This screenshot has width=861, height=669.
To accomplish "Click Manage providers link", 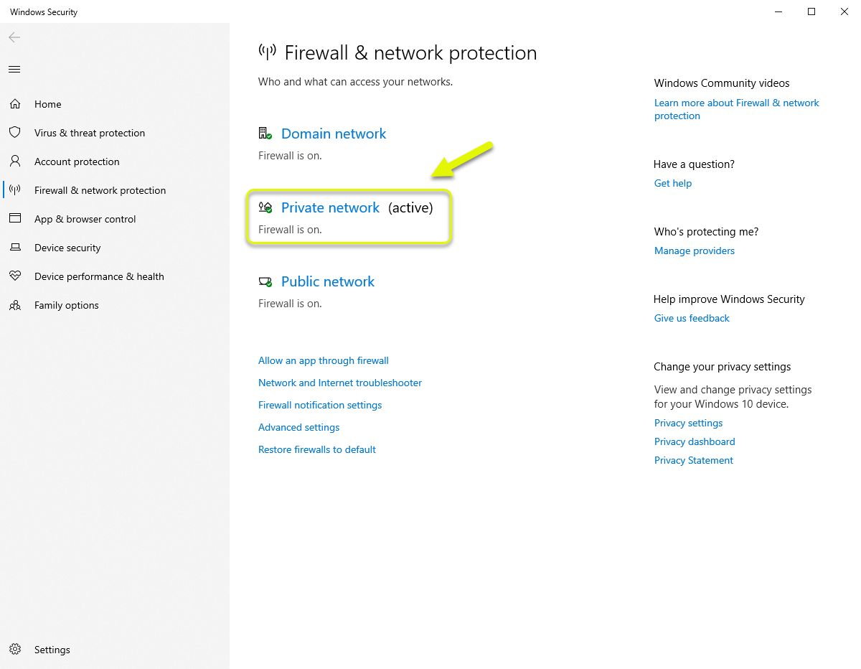I will coord(694,251).
